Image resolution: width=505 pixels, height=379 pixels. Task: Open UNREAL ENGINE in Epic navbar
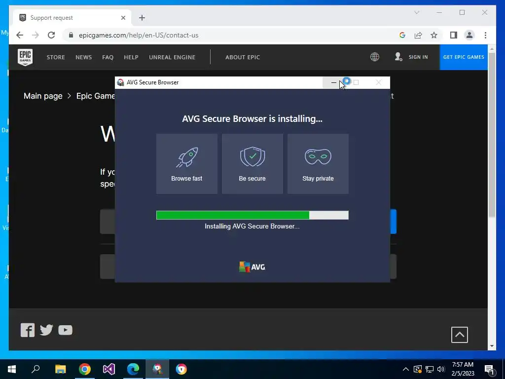(x=172, y=57)
